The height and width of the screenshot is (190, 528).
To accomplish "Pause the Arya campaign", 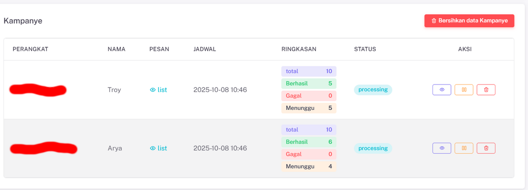I will tap(464, 148).
